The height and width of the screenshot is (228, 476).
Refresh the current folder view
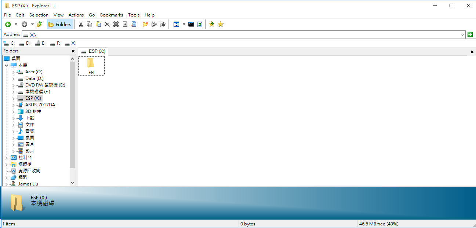199,24
